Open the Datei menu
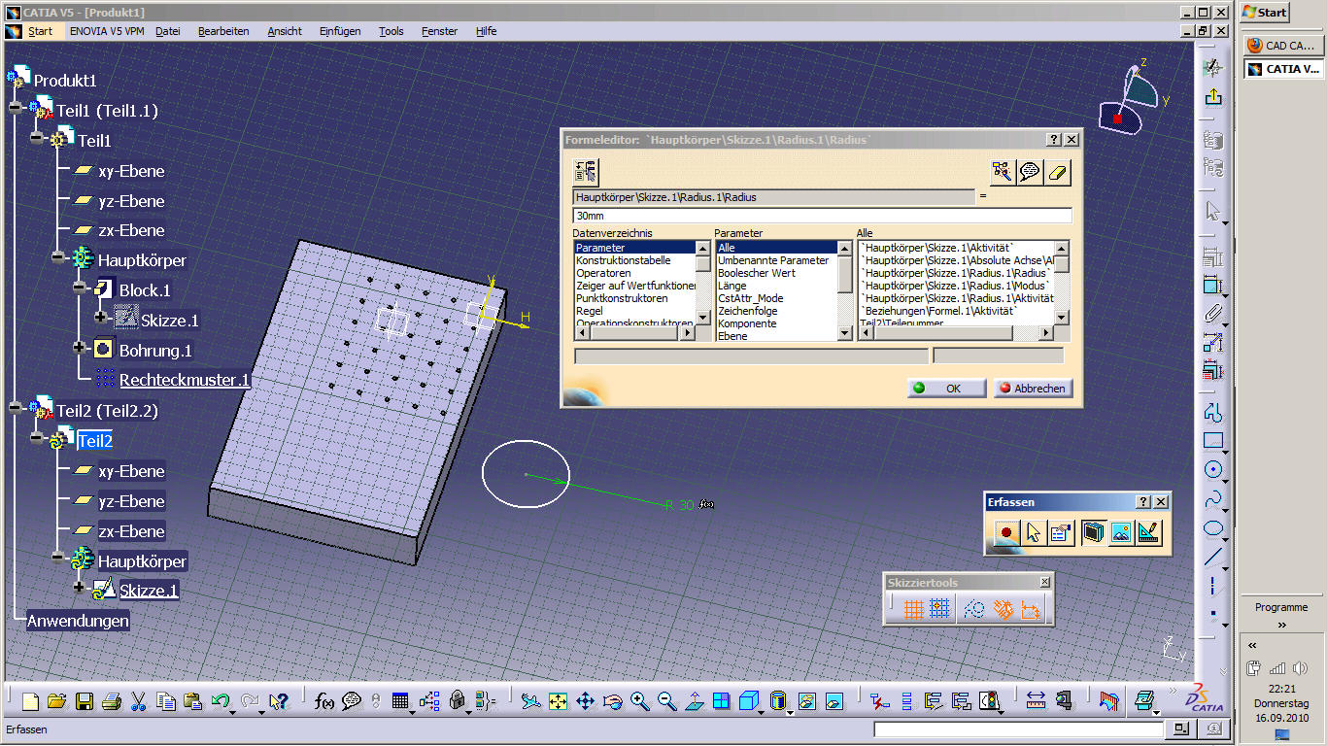 coord(168,31)
